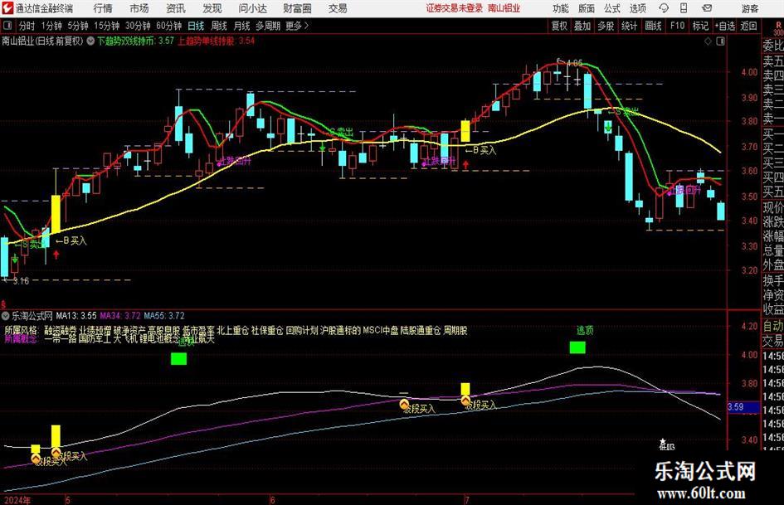Click the 复权 toolbar button
784x505 pixels.
coord(559,26)
